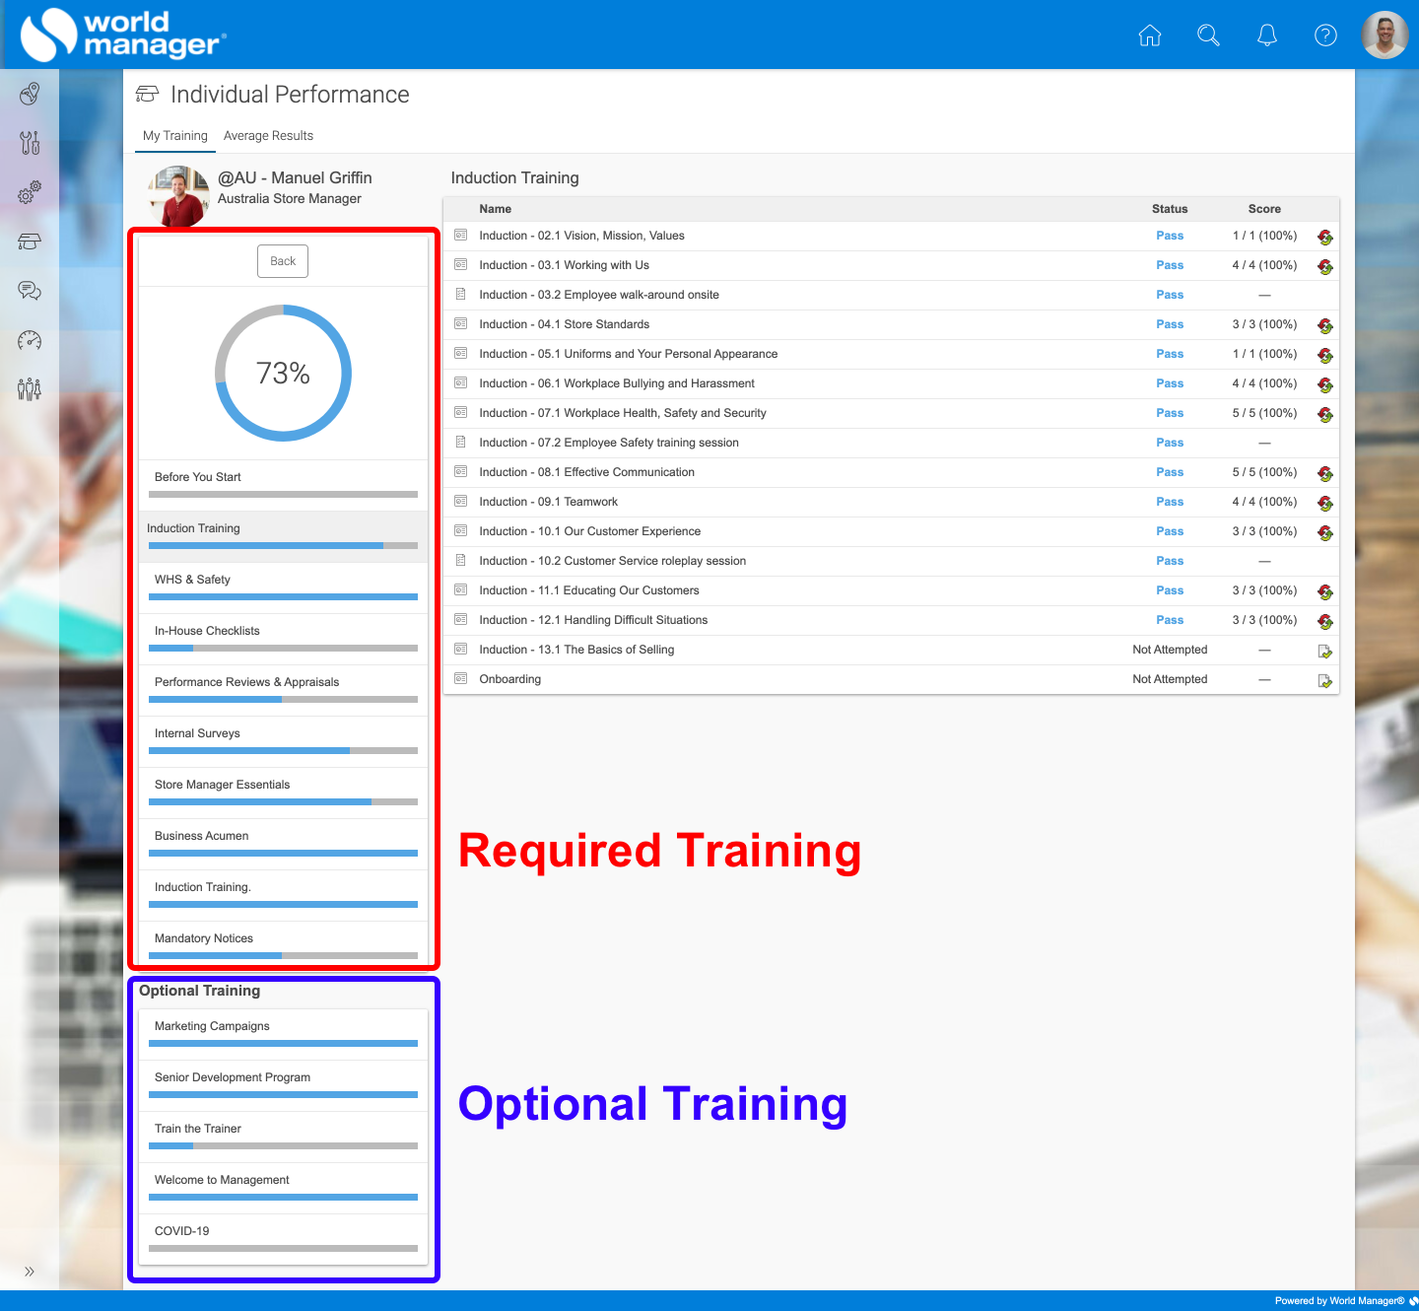Select Induction - 10.2 Customer Service roleplay session
This screenshot has height=1311, width=1419.
point(891,561)
